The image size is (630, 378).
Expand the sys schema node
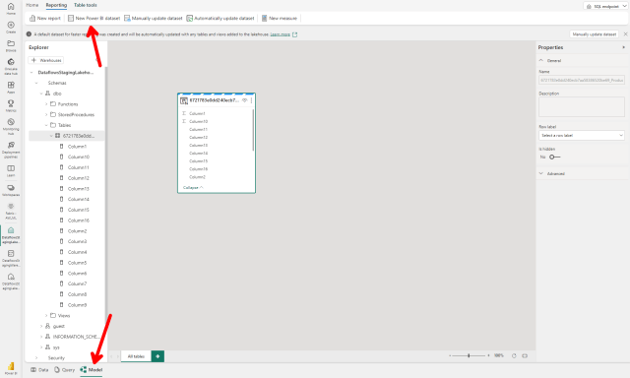tap(41, 347)
